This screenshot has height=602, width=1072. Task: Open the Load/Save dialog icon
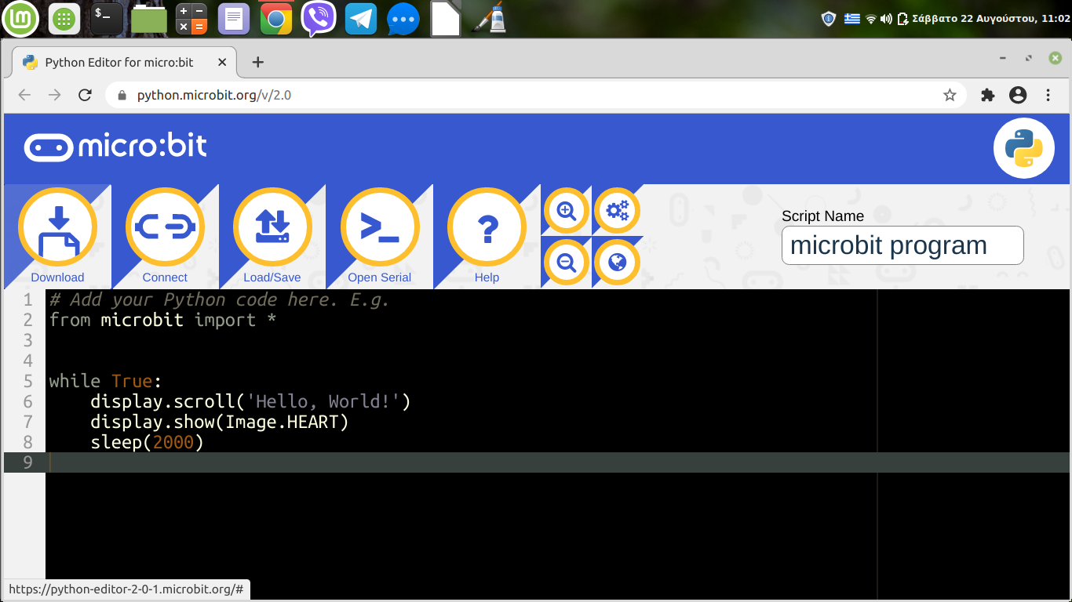[x=272, y=228]
